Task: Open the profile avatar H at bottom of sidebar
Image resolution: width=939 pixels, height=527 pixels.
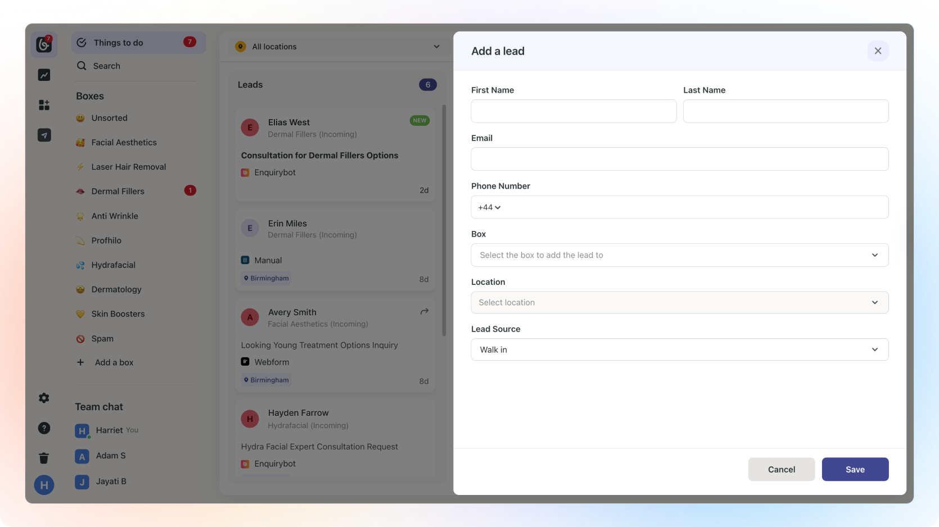Action: (x=44, y=485)
